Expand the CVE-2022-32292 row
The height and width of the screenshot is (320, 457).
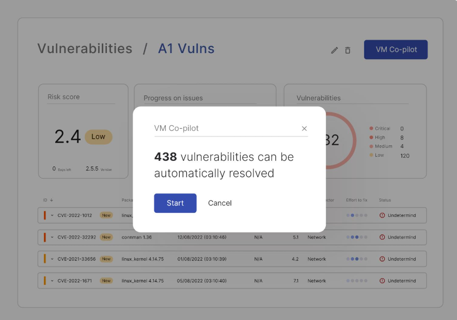(x=52, y=237)
